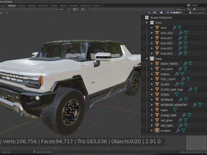Click the red_glass orange mesh icon
Image resolution: width=207 pixels, height=155 pixels.
click(x=157, y=120)
